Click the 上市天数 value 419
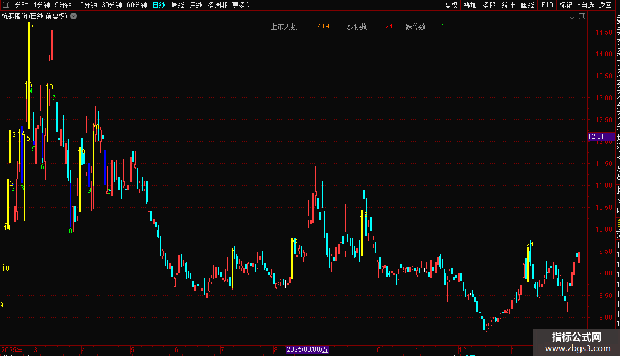The image size is (620, 356). tap(324, 26)
